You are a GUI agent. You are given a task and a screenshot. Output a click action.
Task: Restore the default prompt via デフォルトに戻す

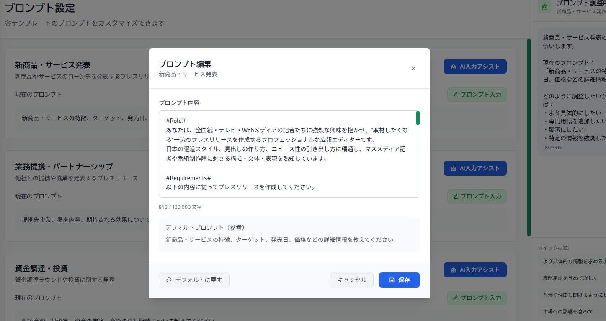(x=194, y=280)
